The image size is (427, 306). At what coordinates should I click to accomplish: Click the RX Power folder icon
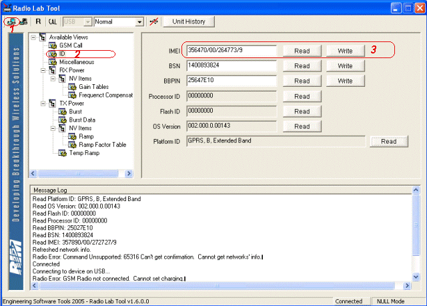(x=53, y=70)
